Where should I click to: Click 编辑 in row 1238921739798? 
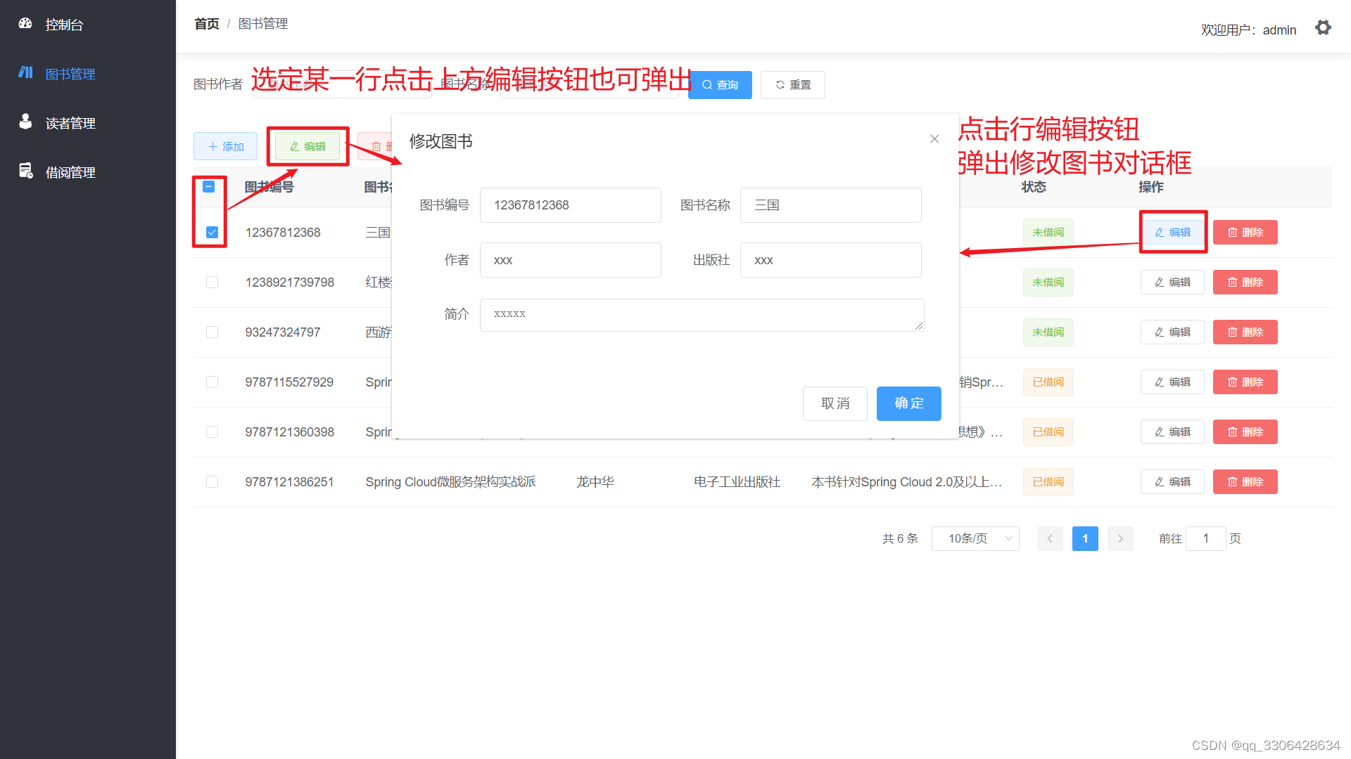pos(1172,283)
